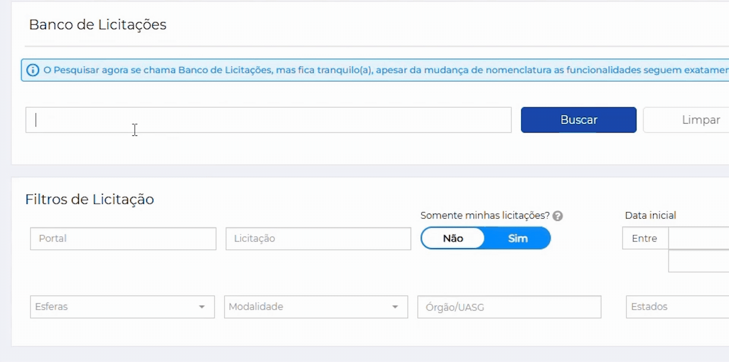Open the Entre date range selector

[645, 238]
